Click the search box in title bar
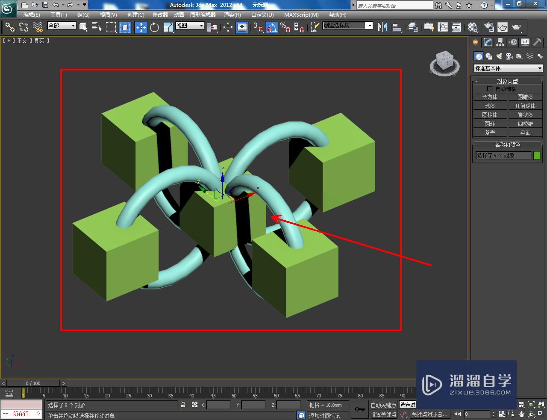This screenshot has height=420, width=547. click(x=394, y=5)
